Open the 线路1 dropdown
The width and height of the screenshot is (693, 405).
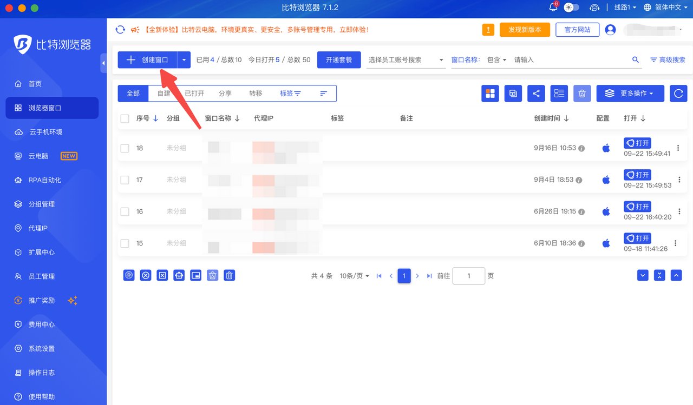(625, 8)
